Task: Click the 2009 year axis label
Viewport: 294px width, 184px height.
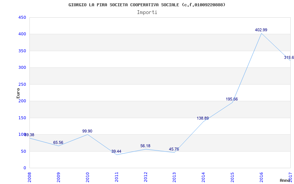Action: (58, 177)
